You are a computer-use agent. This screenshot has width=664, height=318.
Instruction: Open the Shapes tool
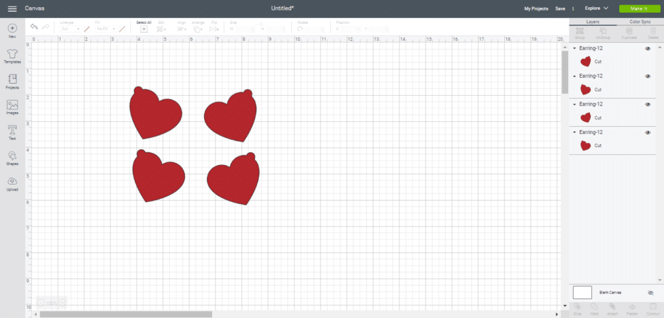(12, 157)
